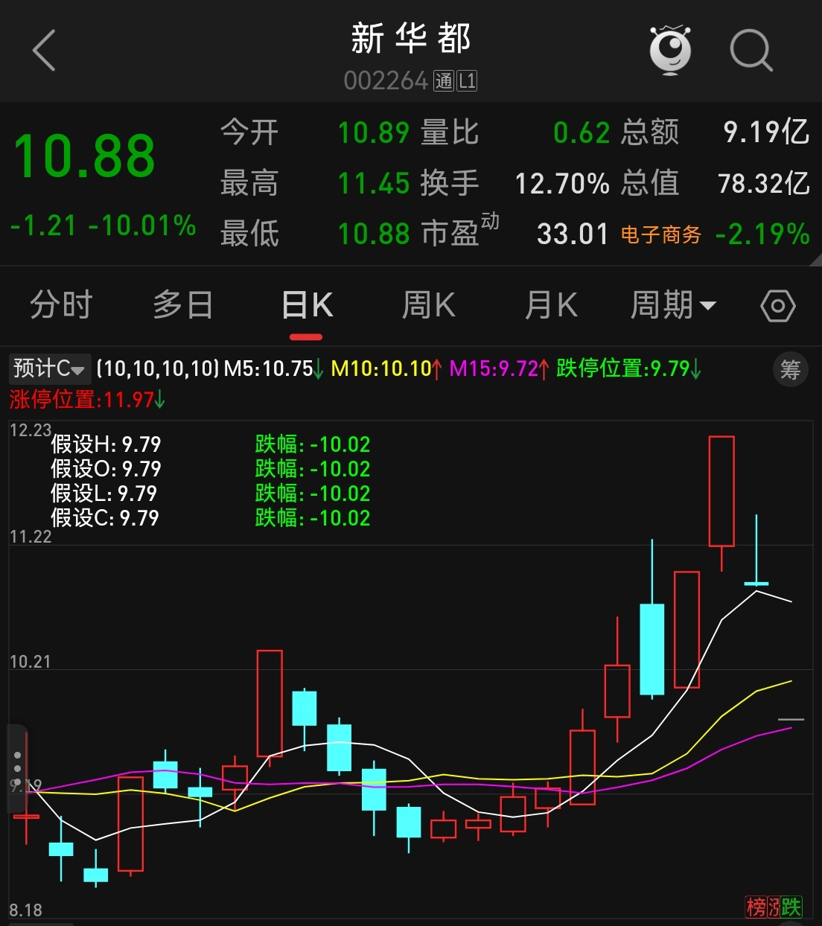Tap y-axis label 11.22
The height and width of the screenshot is (926, 822).
31,537
